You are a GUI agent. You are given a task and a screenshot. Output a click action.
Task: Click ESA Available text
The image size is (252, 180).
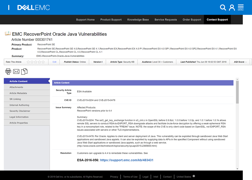click(84, 91)
